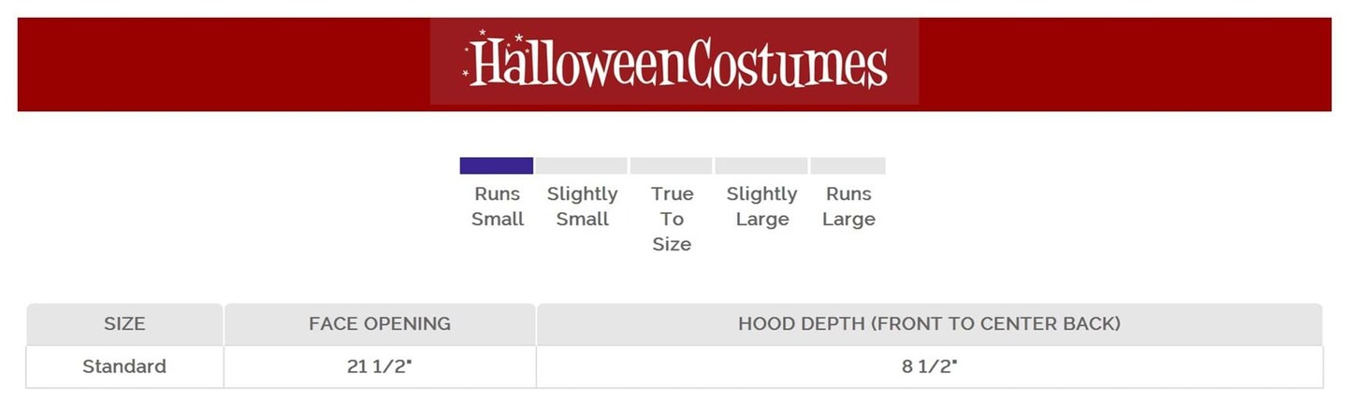Pick the Slightly Large label
1347x414 pixels.
click(761, 207)
